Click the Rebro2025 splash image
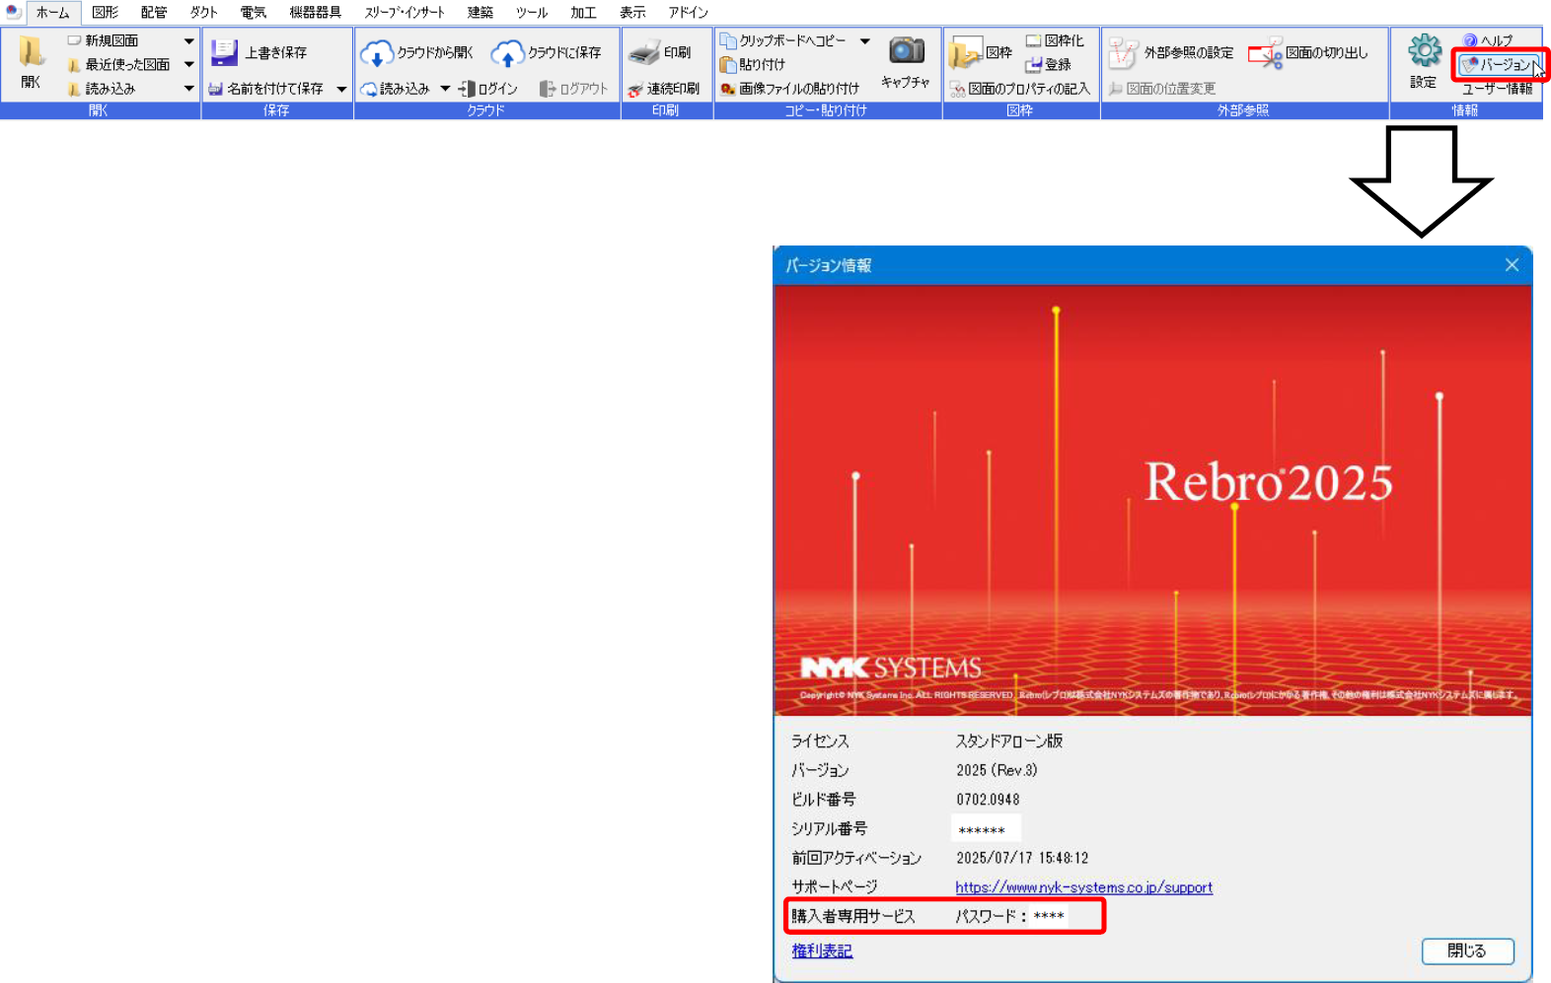Viewport: 1551px width, 983px height. [1152, 500]
